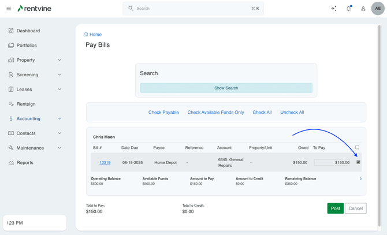Expand the Property sidebar section
Image resolution: width=387 pixels, height=235 pixels.
pos(59,60)
